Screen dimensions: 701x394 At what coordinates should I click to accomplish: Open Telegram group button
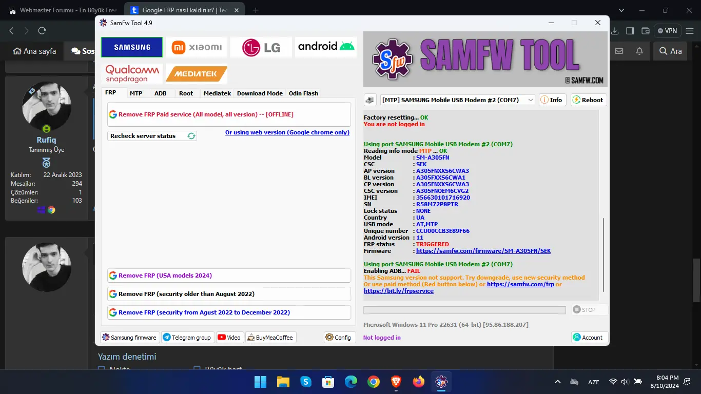coord(187,338)
